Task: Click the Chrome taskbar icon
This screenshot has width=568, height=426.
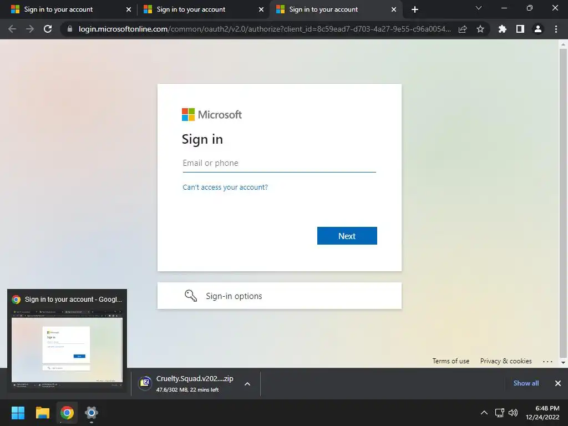Action: pos(67,413)
